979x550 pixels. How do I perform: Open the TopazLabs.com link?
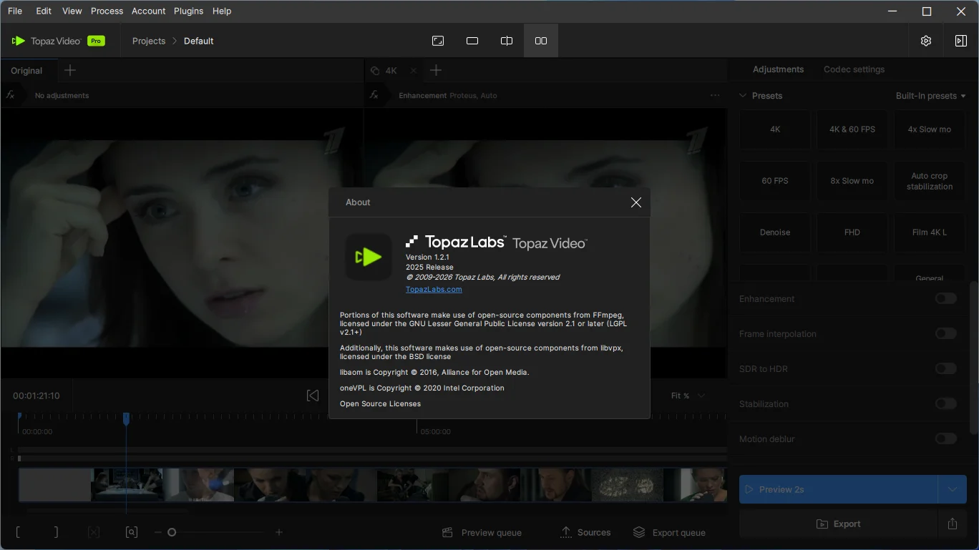pyautogui.click(x=434, y=290)
